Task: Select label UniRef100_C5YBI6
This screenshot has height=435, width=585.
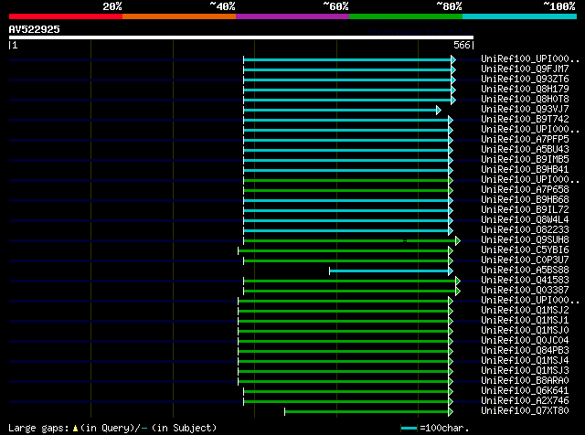Action: tap(525, 250)
